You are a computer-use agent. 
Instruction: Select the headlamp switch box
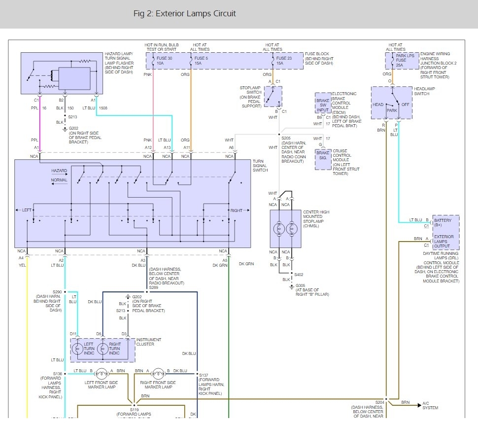(x=391, y=103)
